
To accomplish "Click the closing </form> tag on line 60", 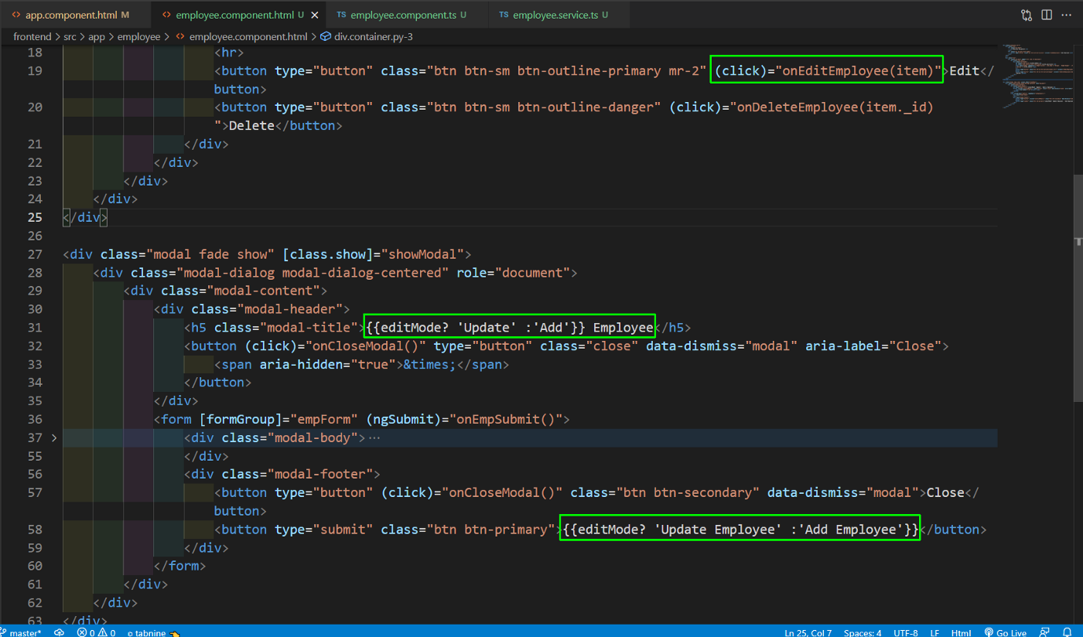I will 180,566.
